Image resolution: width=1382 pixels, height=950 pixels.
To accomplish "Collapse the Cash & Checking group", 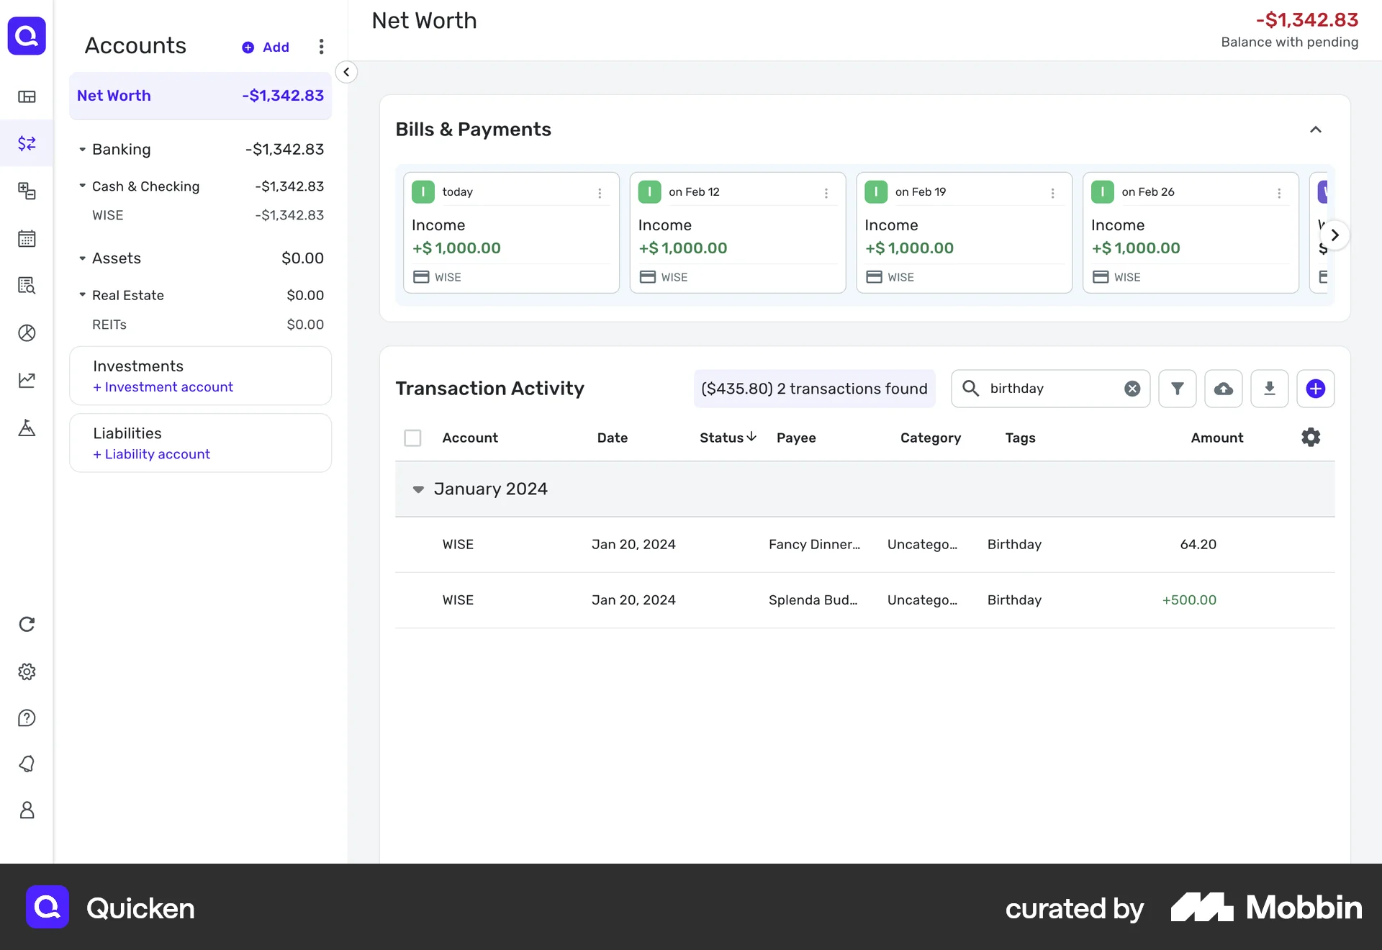I will tap(82, 186).
